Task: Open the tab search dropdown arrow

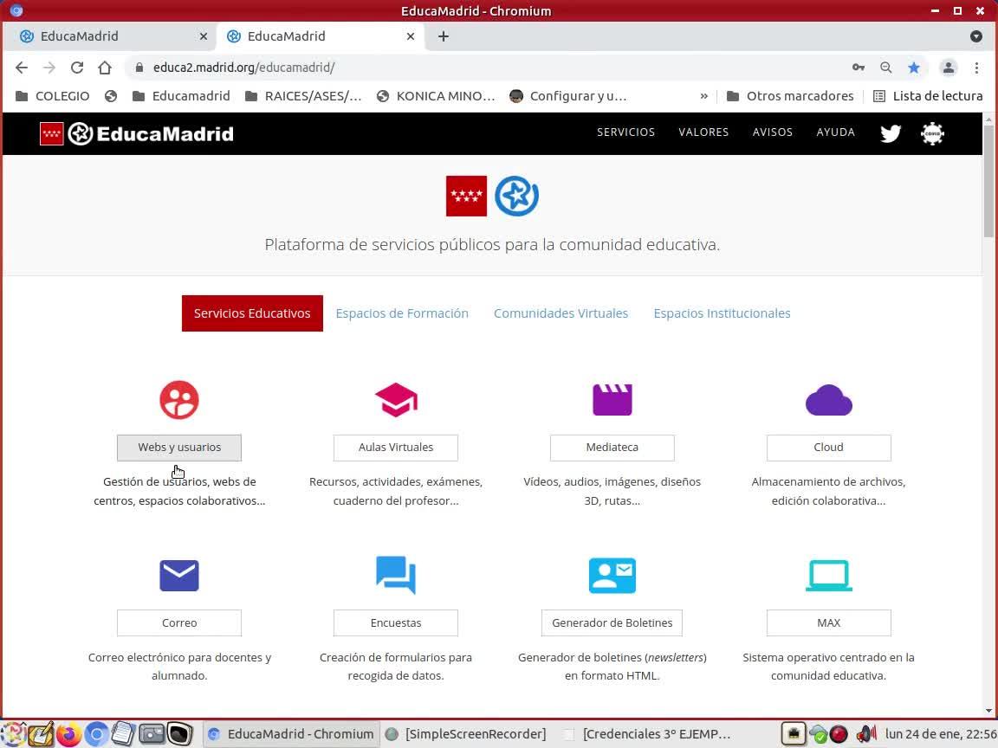Action: tap(976, 36)
